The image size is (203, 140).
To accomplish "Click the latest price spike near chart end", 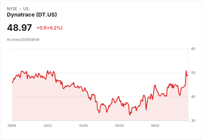I will (x=186, y=71).
